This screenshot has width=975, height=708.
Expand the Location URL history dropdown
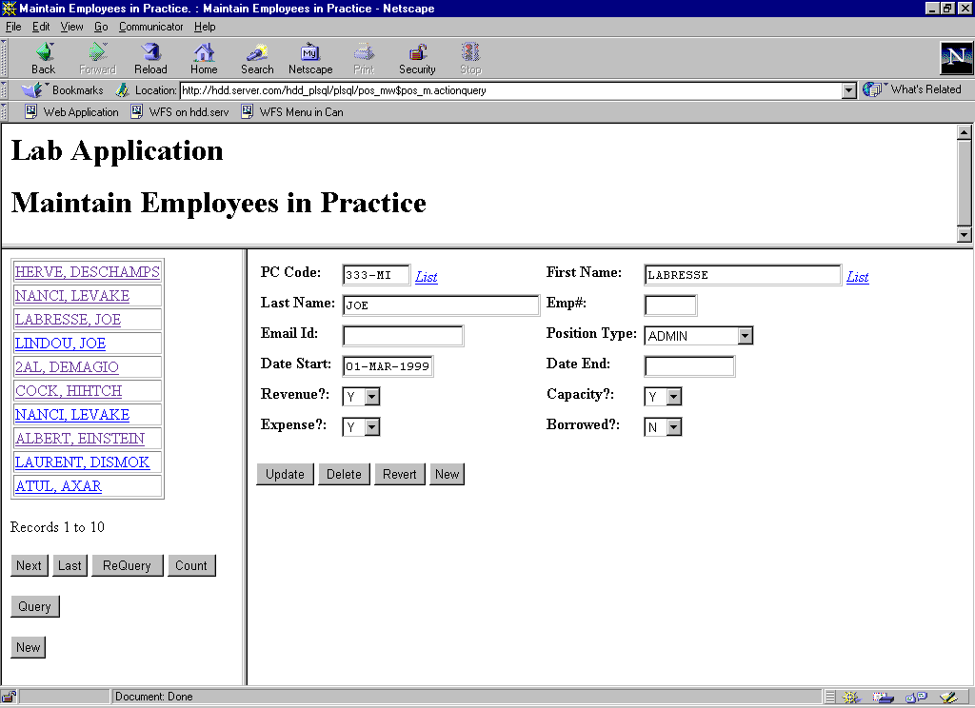(849, 90)
